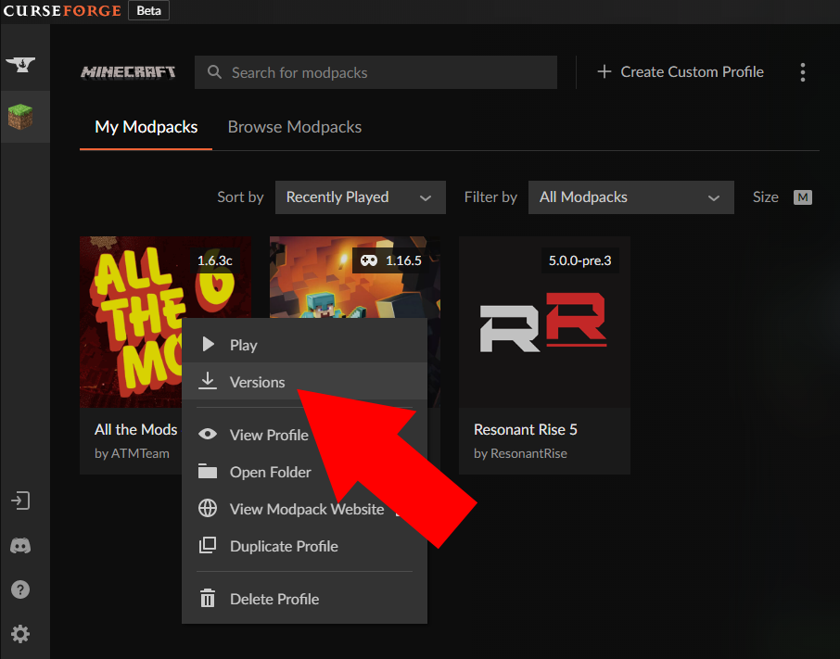Click the sidebar login arrow icon

(x=20, y=501)
